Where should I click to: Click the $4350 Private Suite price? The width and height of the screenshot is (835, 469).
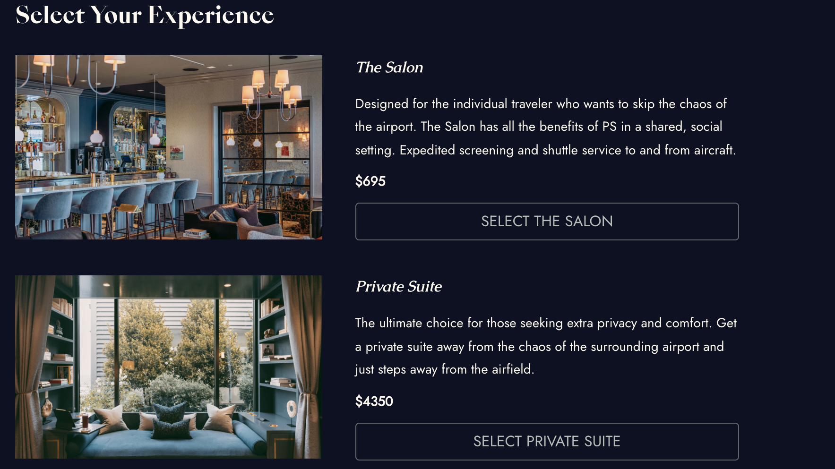click(374, 401)
